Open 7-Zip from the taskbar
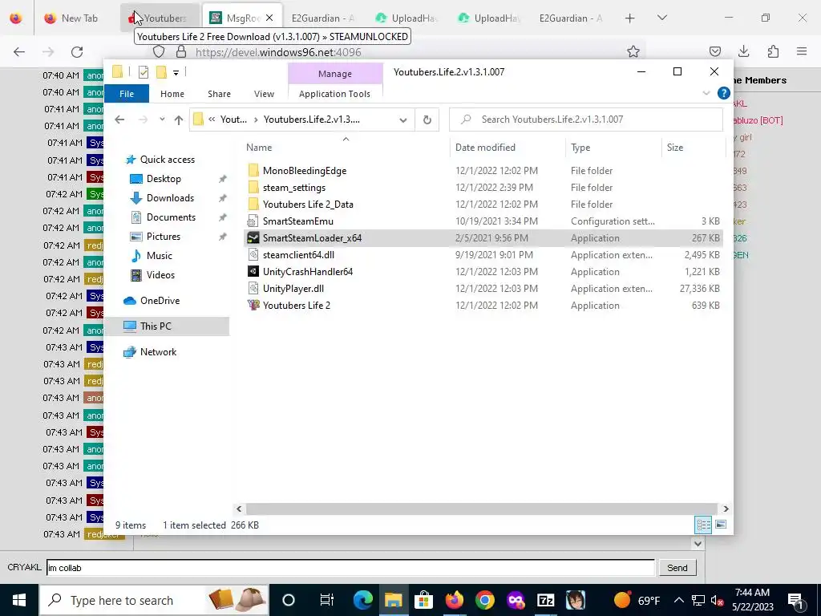Screen dimensions: 821x616 point(545,600)
